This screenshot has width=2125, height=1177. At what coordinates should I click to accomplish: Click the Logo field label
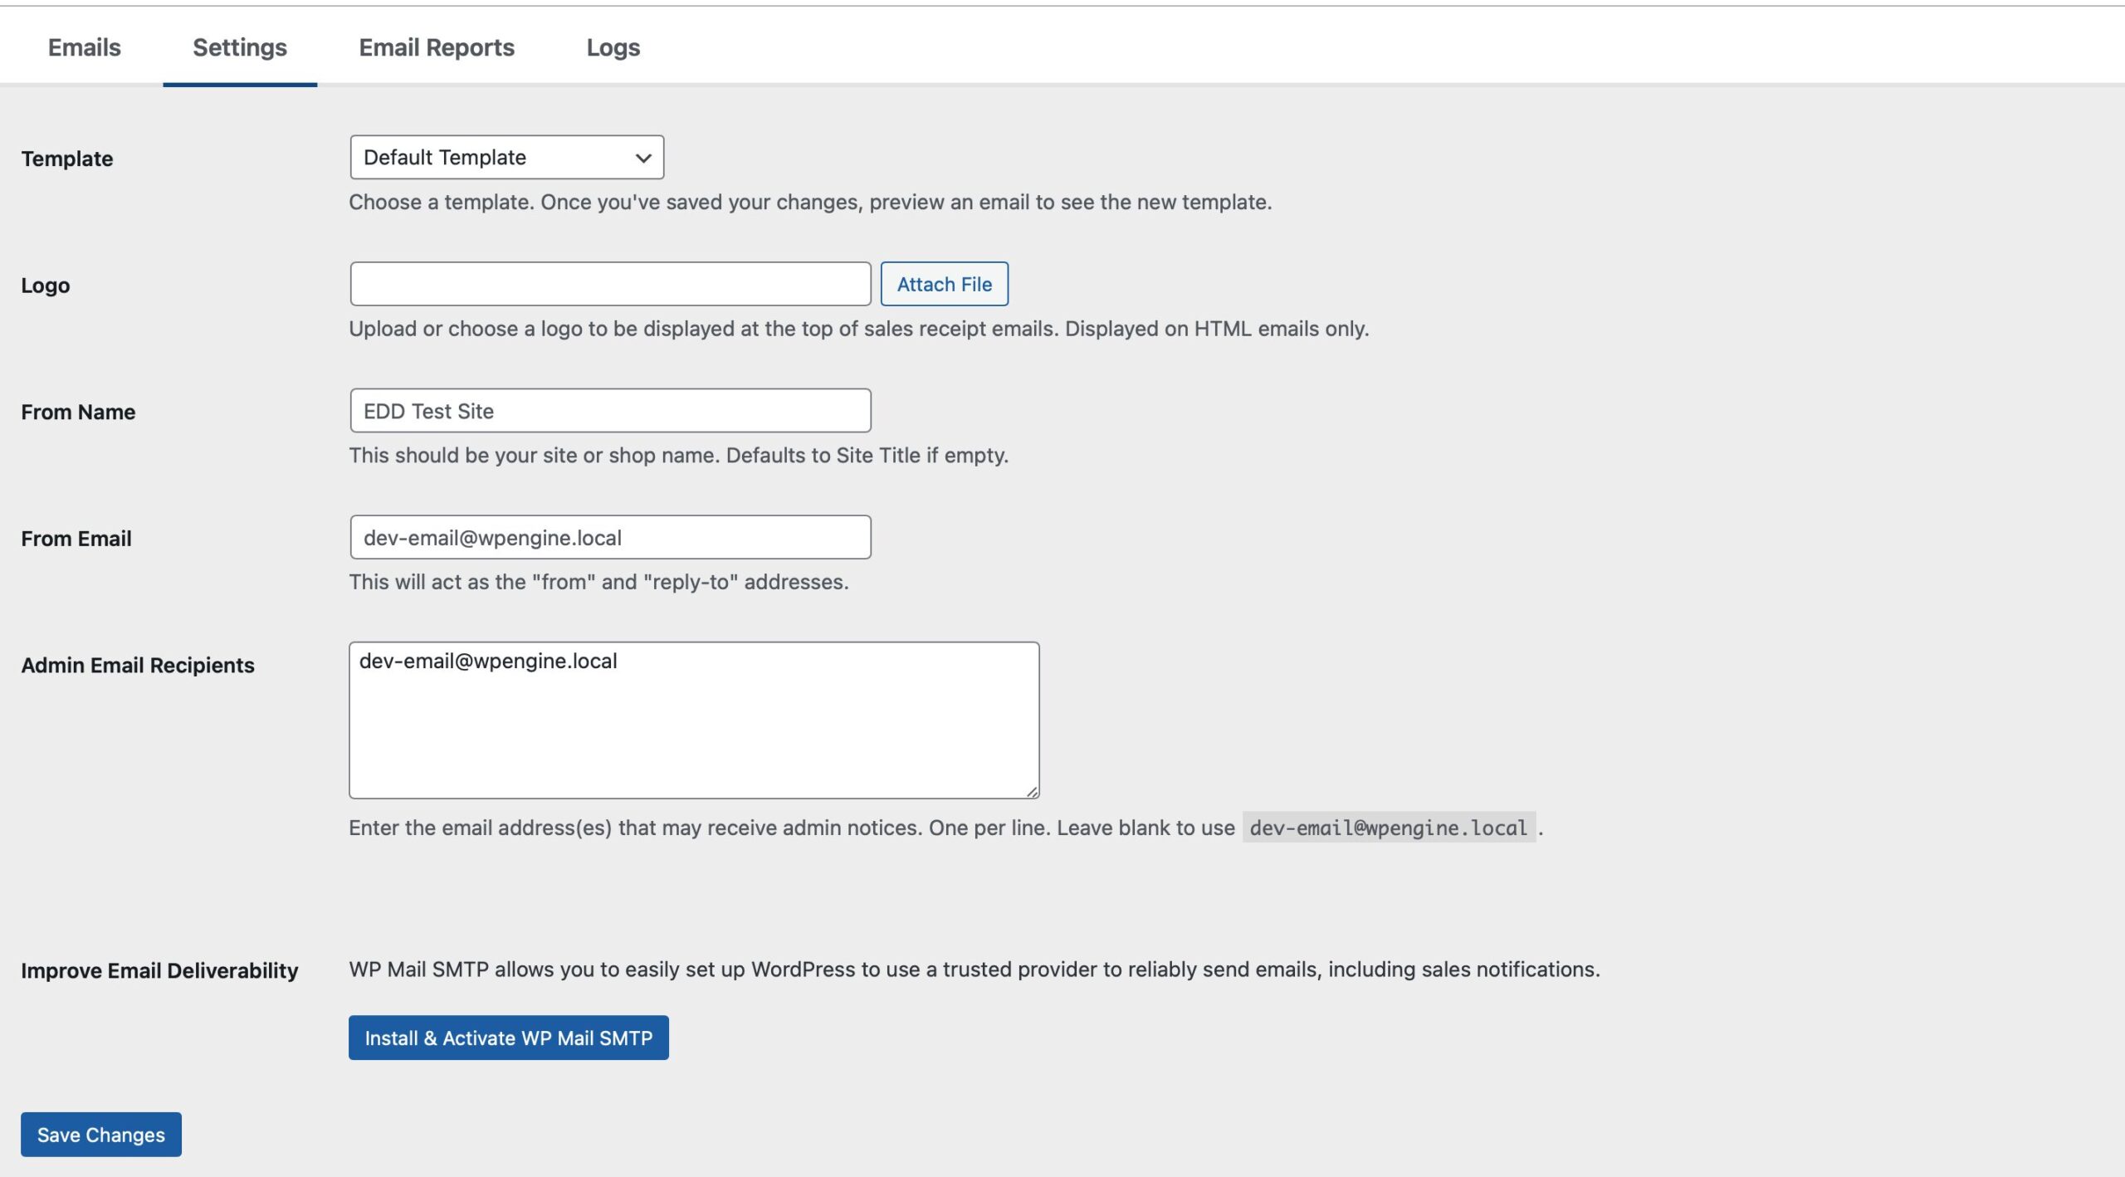[46, 286]
